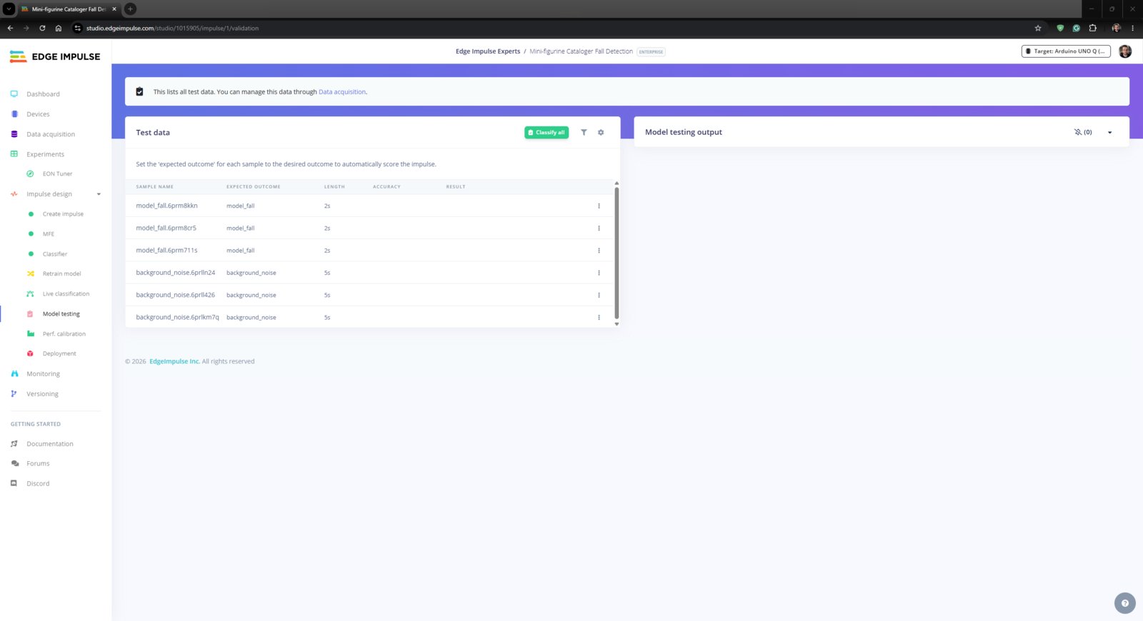Open test data settings gear

(x=601, y=133)
